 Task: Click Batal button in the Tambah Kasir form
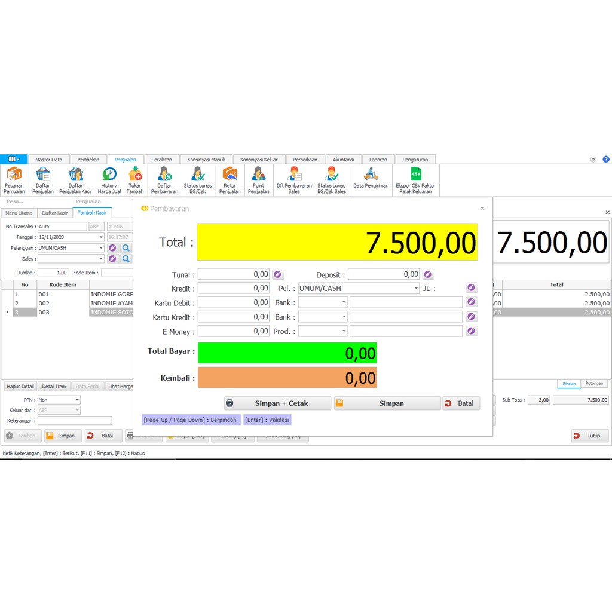coord(103,436)
